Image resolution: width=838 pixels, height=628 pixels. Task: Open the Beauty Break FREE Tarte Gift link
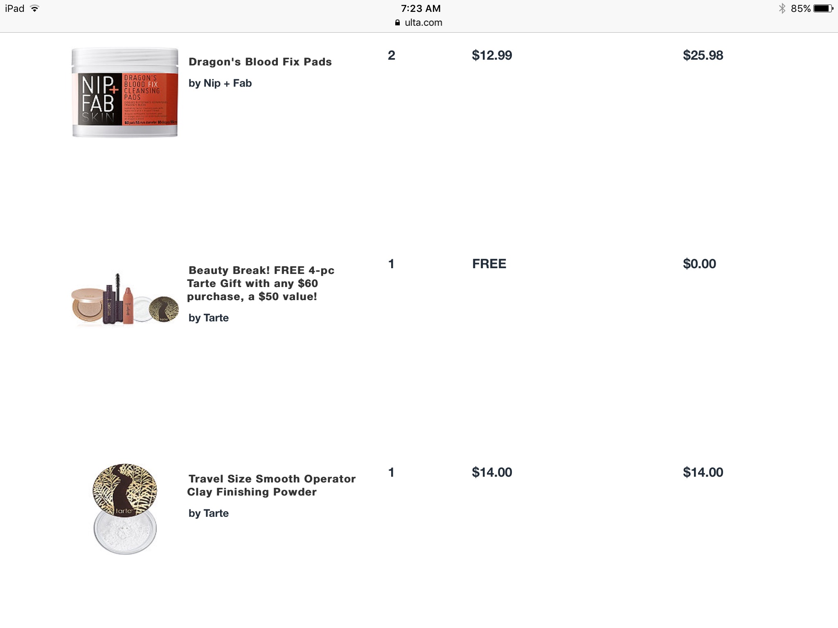[x=261, y=283]
